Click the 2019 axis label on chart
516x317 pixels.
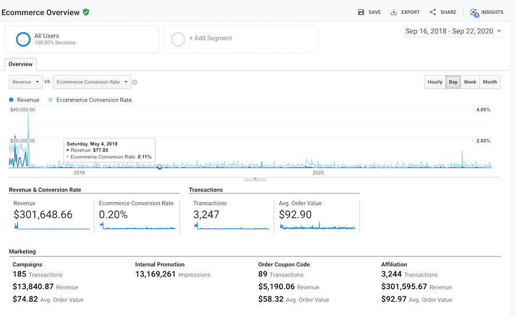click(x=79, y=172)
